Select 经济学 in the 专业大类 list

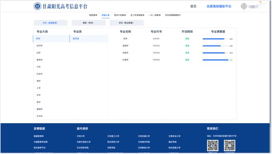point(40,46)
